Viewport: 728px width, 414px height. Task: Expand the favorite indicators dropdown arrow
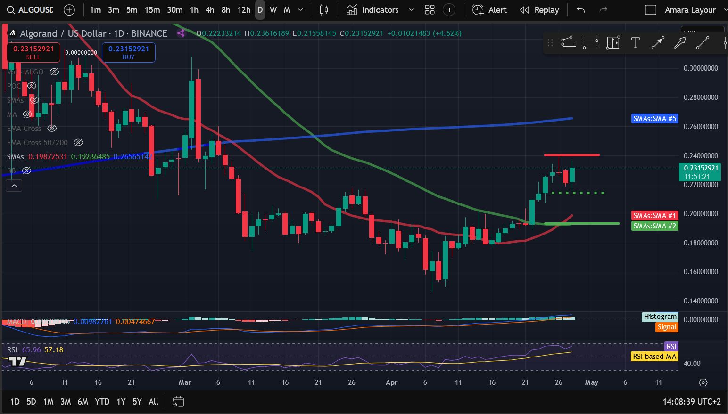pos(411,10)
